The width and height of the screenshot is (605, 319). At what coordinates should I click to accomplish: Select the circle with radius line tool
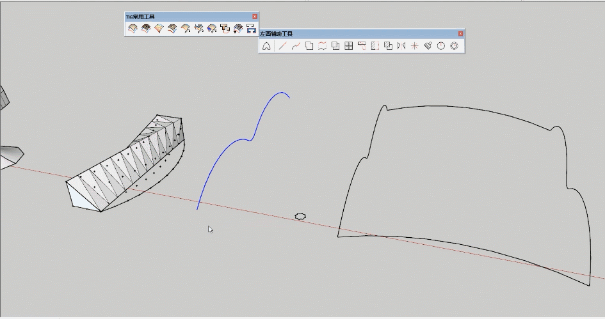coord(440,46)
